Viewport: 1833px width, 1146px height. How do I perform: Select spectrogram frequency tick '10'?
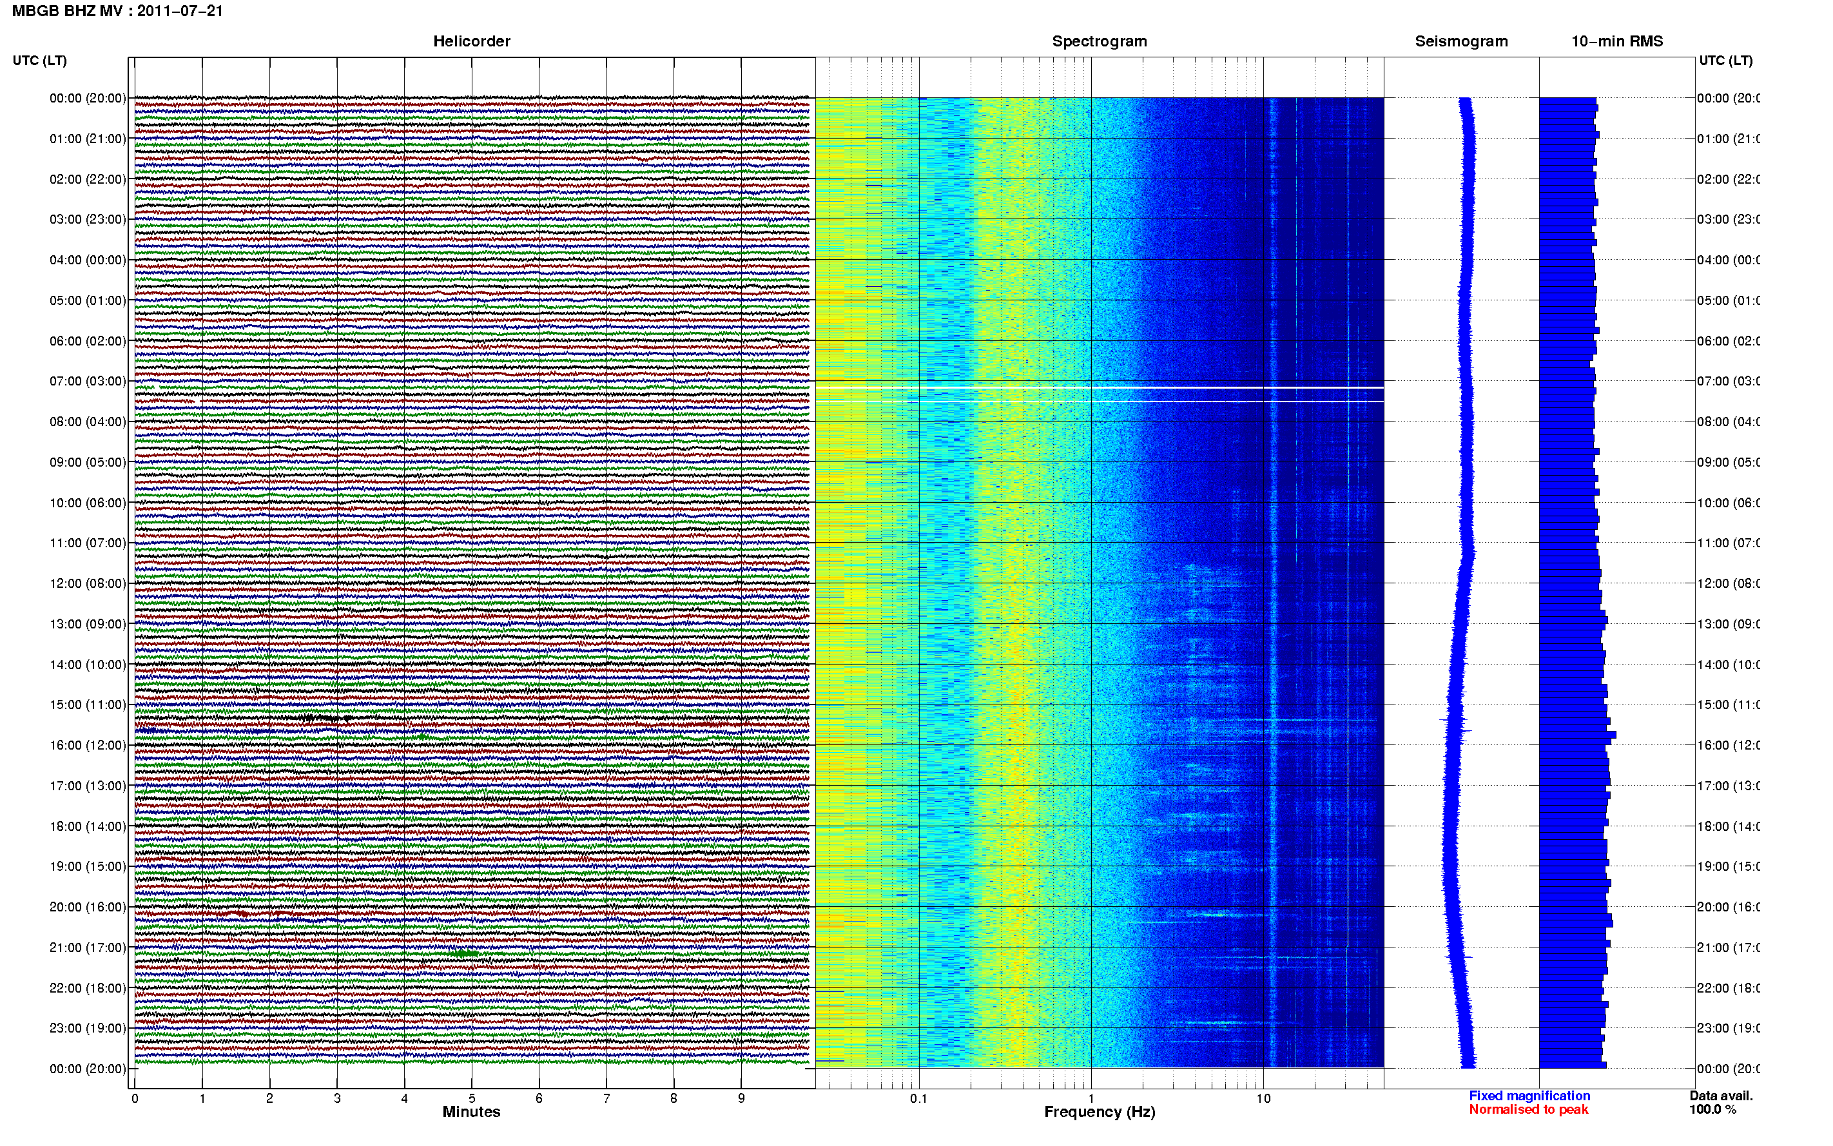(x=1263, y=1098)
